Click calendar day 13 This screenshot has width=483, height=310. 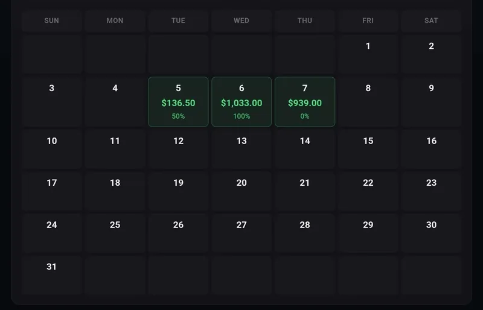241,150
